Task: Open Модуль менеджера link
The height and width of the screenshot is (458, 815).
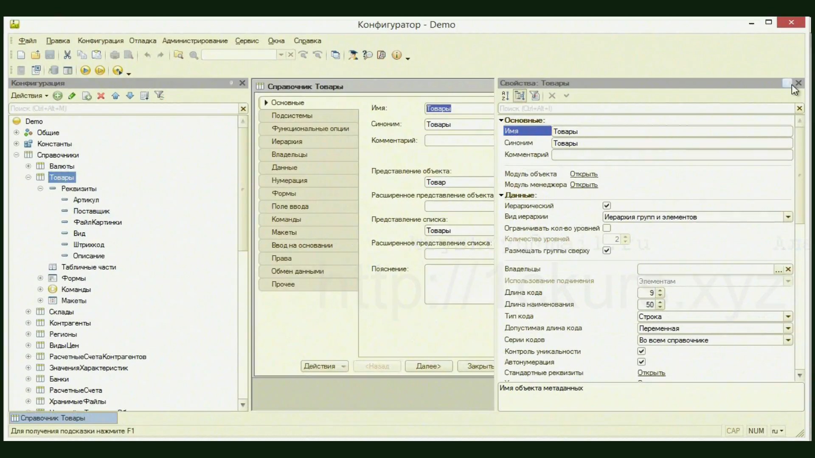Action: (584, 185)
